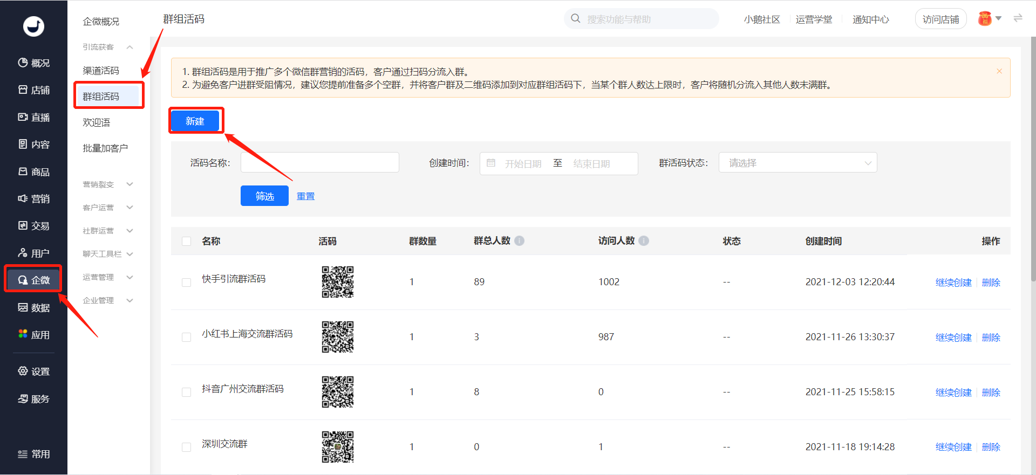Click 继续创建 for 快手引流群活码

[x=953, y=283]
